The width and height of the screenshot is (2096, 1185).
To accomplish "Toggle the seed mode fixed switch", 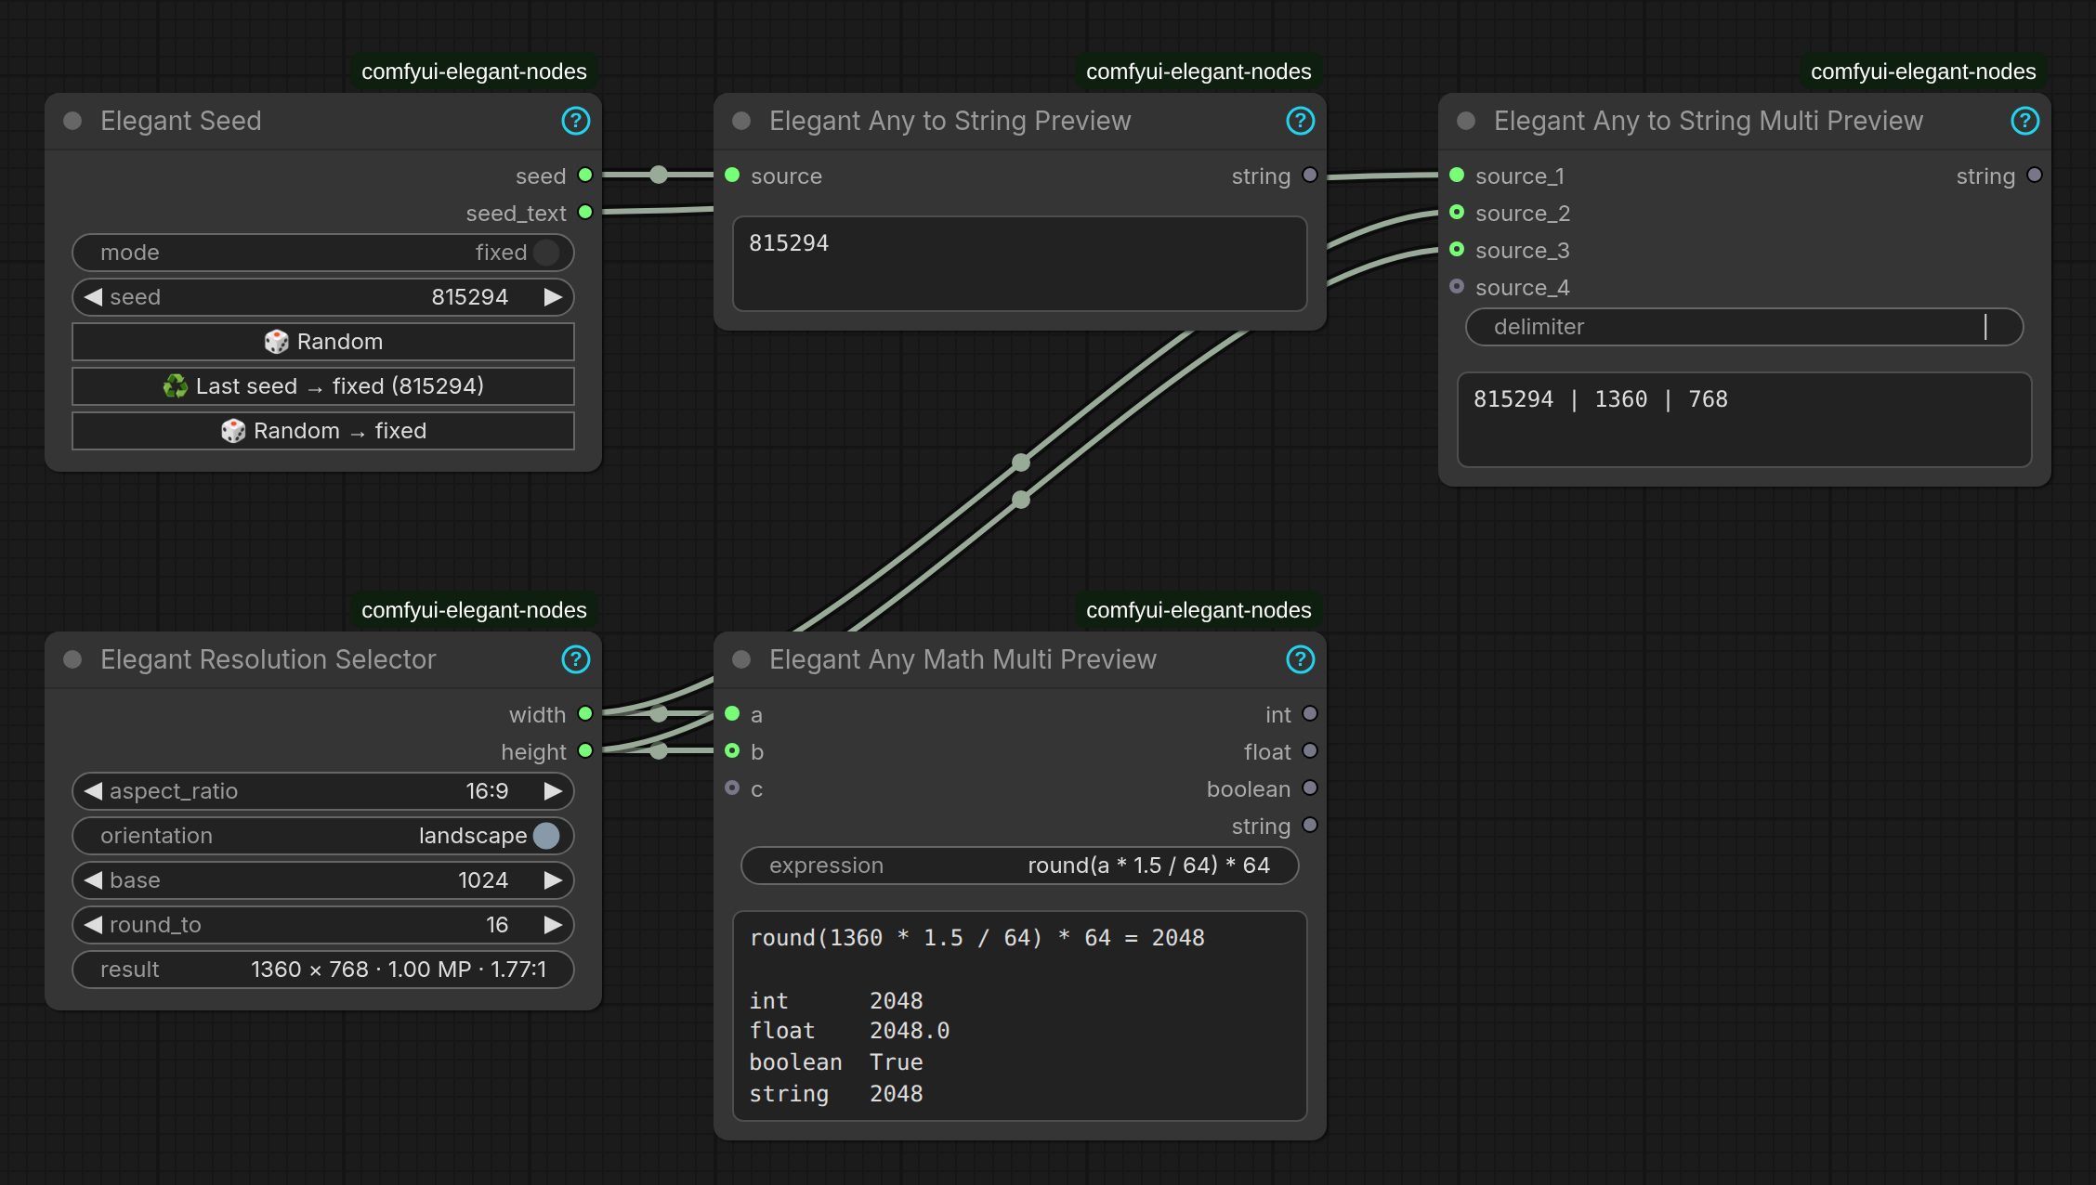I will click(x=546, y=253).
